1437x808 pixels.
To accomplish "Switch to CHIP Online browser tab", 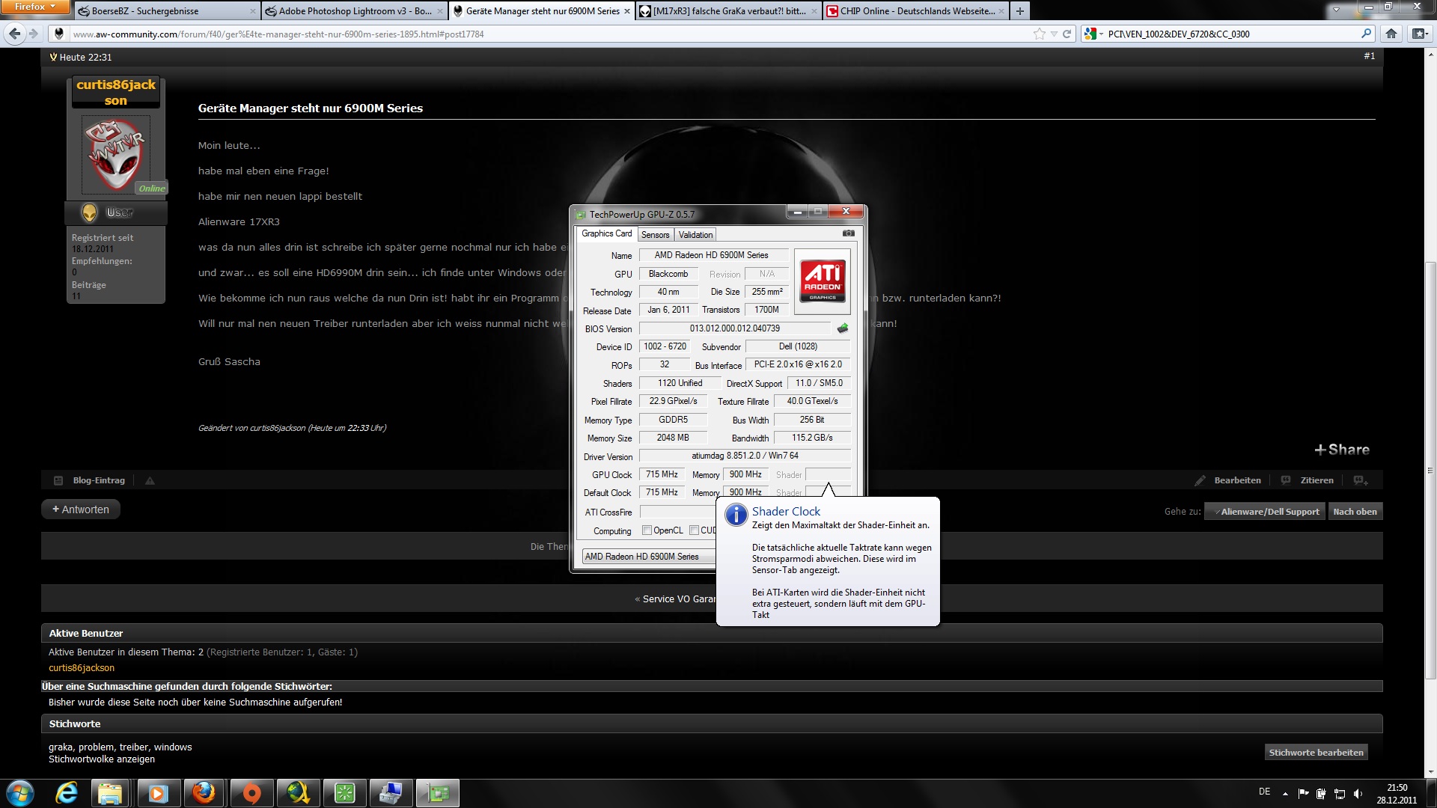I will 915,11.
